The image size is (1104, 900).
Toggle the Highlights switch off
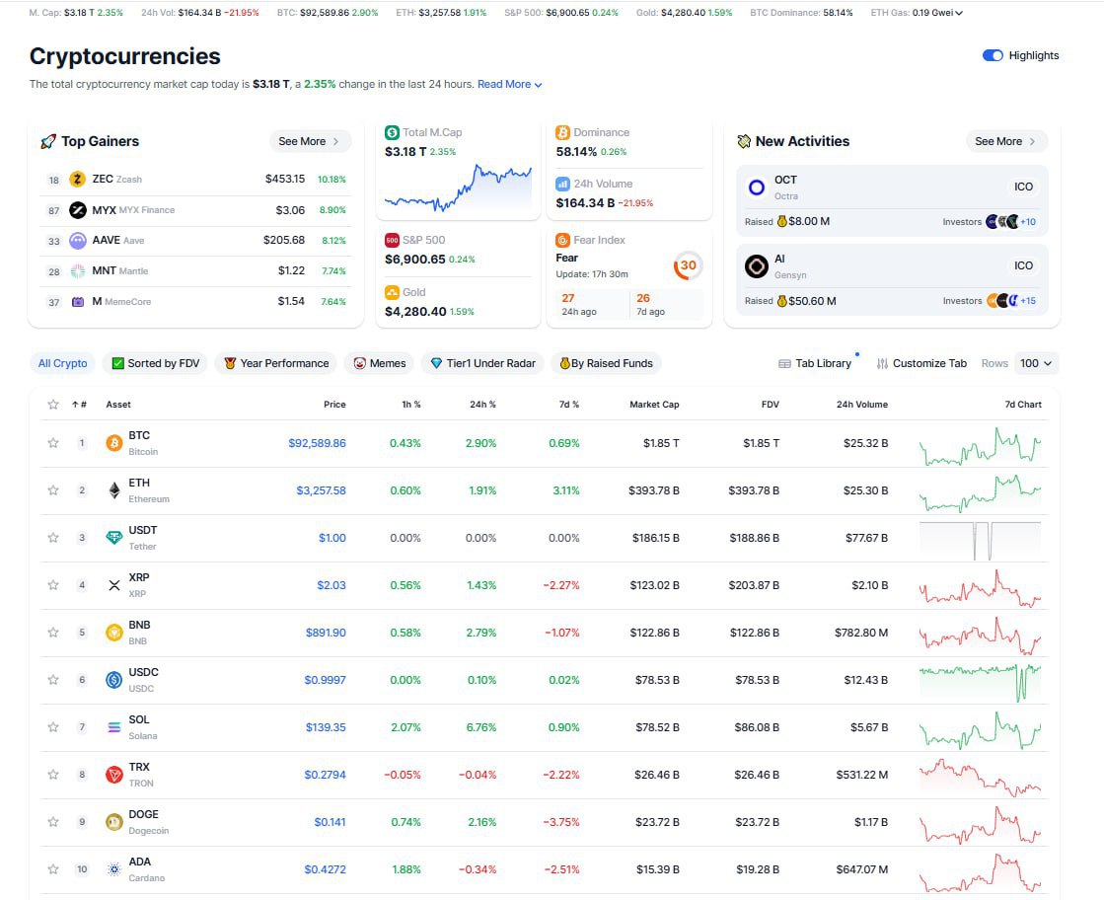[x=993, y=55]
